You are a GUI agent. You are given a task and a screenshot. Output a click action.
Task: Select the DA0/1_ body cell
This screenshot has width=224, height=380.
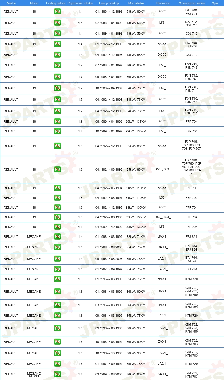[163, 305]
